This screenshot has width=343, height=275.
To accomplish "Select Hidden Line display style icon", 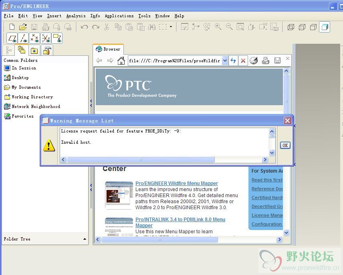I will 302,27.
